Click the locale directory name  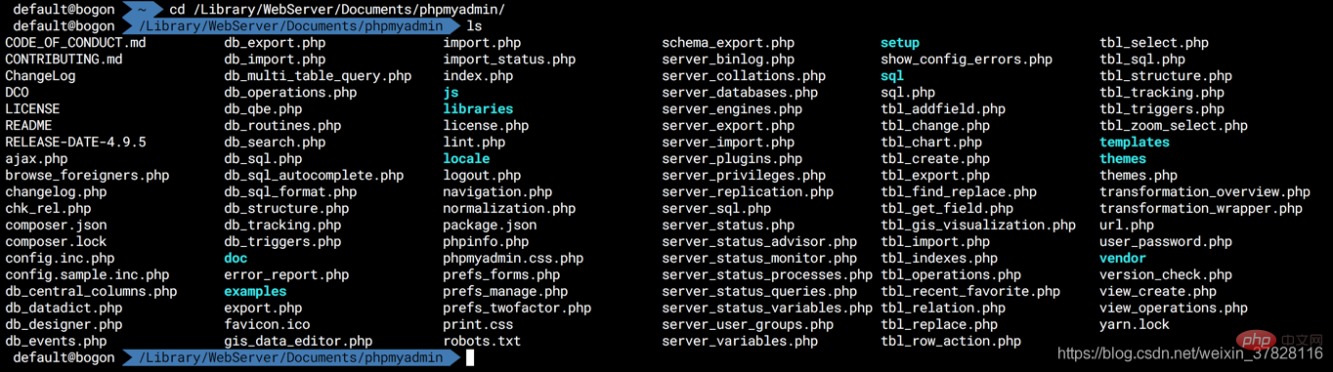(x=466, y=159)
